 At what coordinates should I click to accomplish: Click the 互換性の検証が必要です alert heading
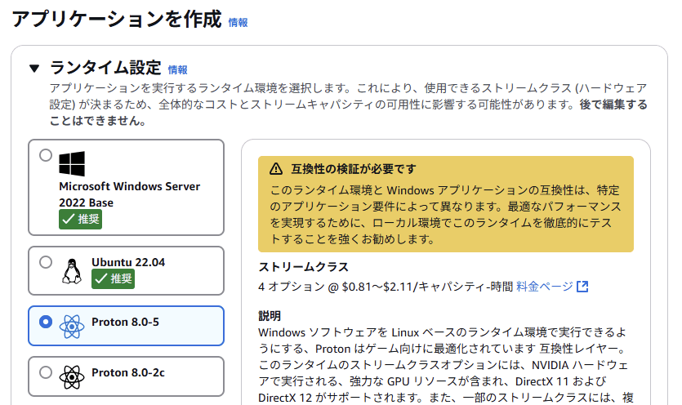[354, 169]
